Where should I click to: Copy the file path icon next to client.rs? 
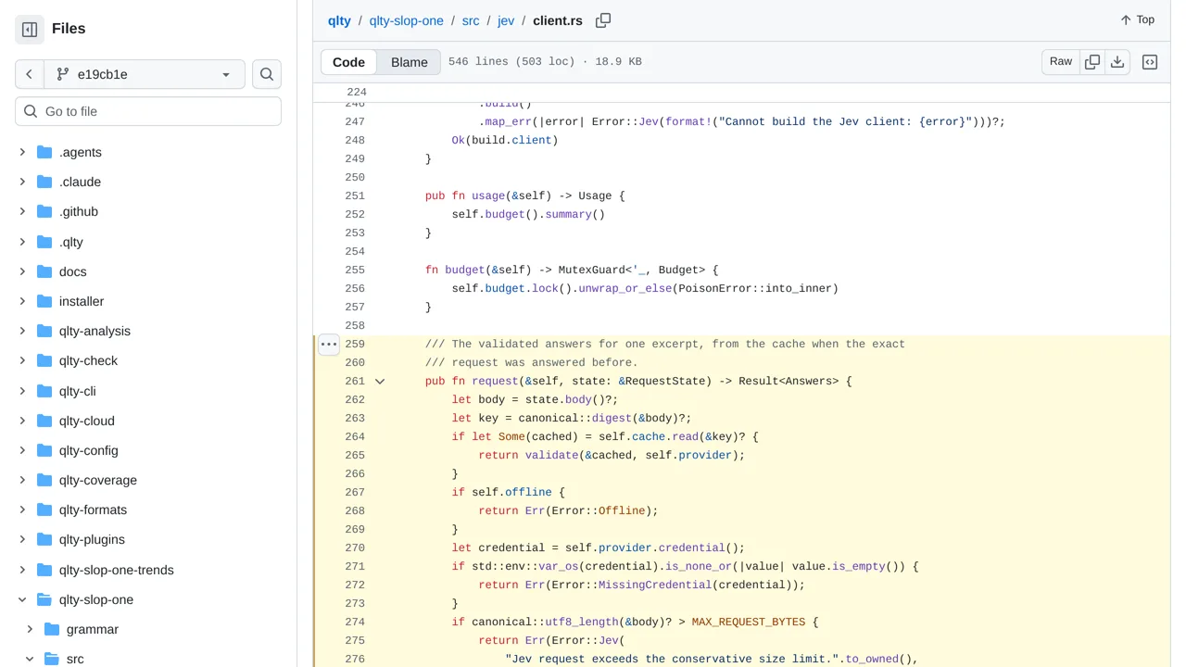pyautogui.click(x=603, y=20)
